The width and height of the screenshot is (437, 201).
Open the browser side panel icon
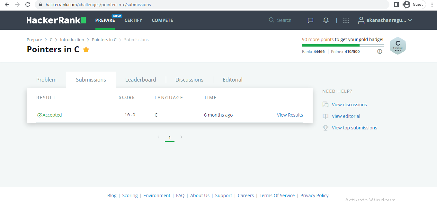click(396, 4)
